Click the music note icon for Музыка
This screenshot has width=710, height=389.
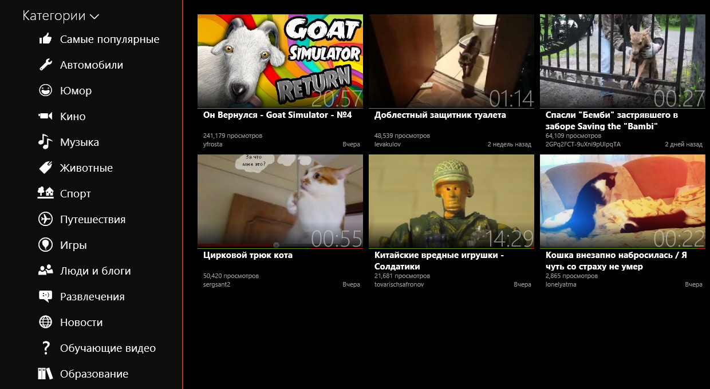coord(45,142)
